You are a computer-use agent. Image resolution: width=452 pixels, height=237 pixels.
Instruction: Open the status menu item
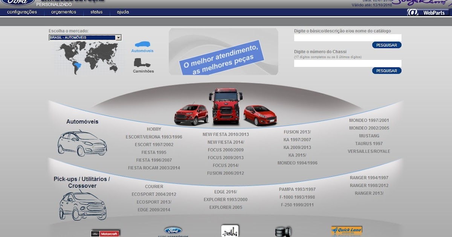96,12
